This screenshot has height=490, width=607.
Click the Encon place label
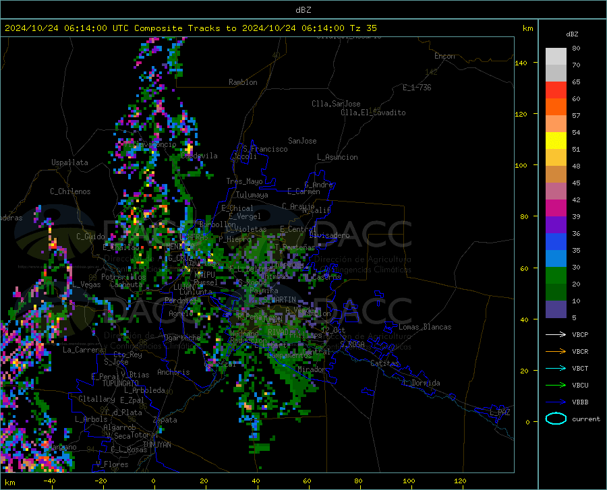[x=444, y=56]
